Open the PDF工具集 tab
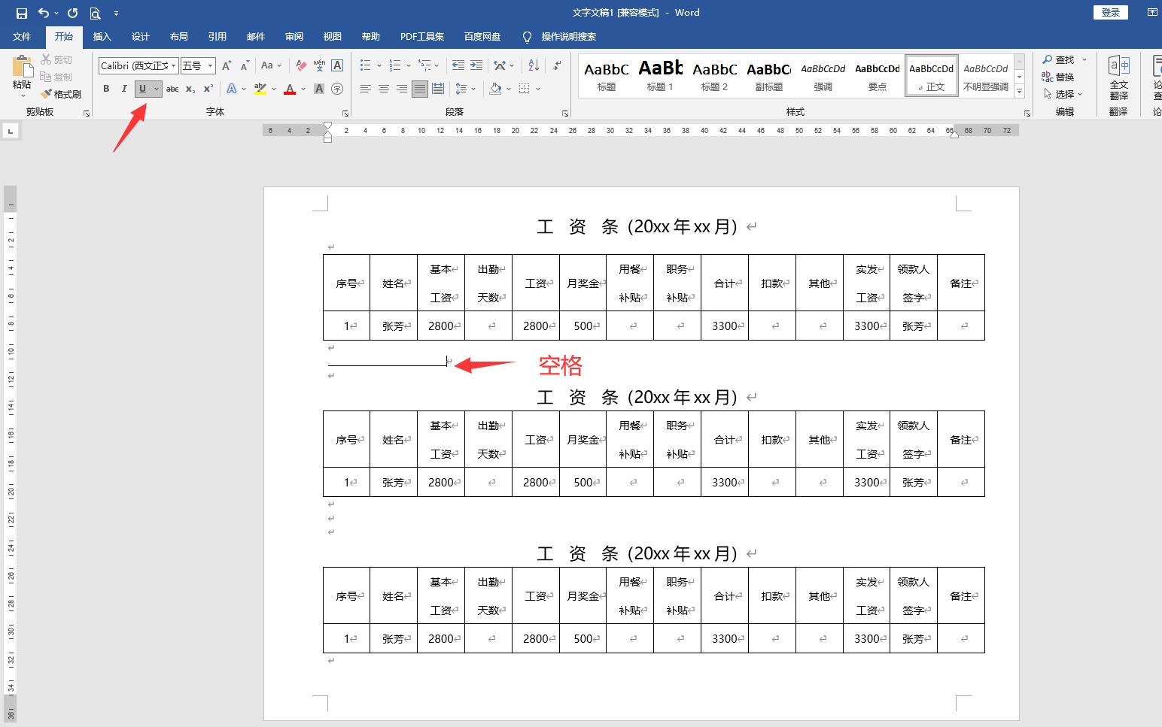This screenshot has width=1162, height=727. coord(422,36)
